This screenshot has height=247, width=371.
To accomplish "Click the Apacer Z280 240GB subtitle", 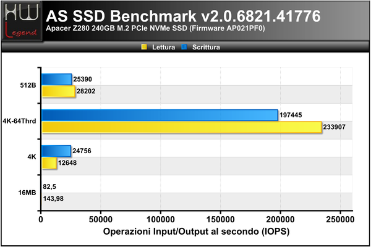I will (x=155, y=28).
